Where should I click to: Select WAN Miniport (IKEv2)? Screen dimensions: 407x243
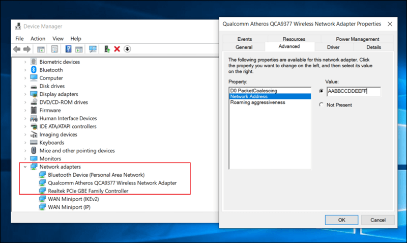73,199
